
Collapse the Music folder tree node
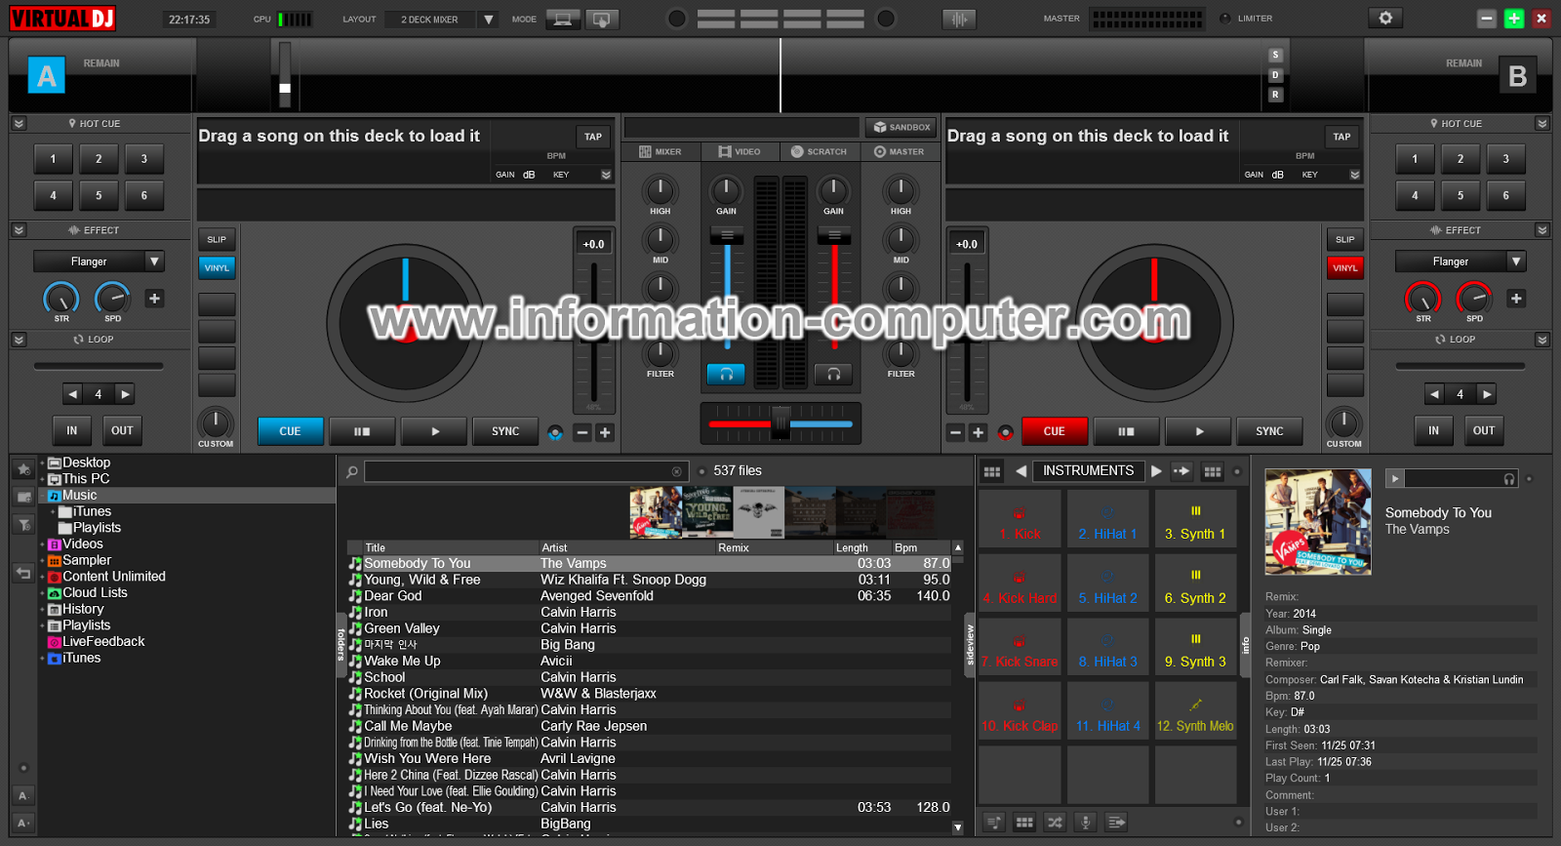42,496
